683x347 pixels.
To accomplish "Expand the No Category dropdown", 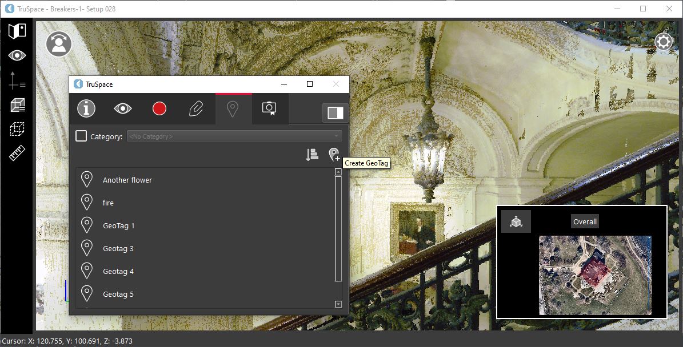I will (x=234, y=136).
